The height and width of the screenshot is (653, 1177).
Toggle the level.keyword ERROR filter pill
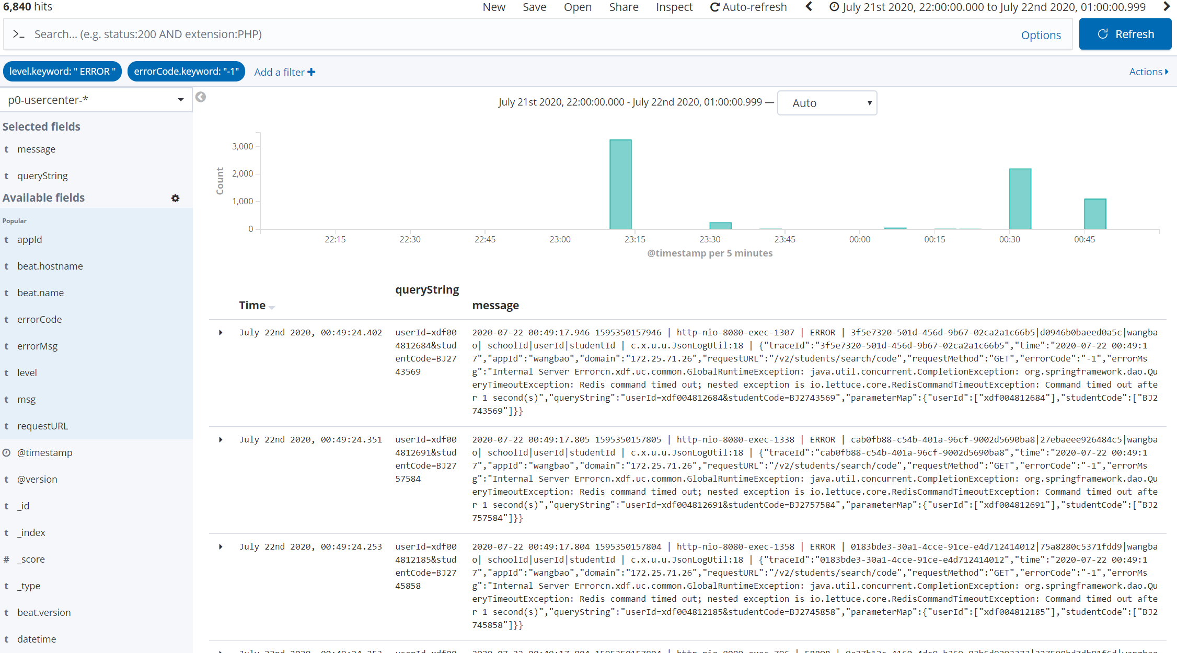coord(62,72)
